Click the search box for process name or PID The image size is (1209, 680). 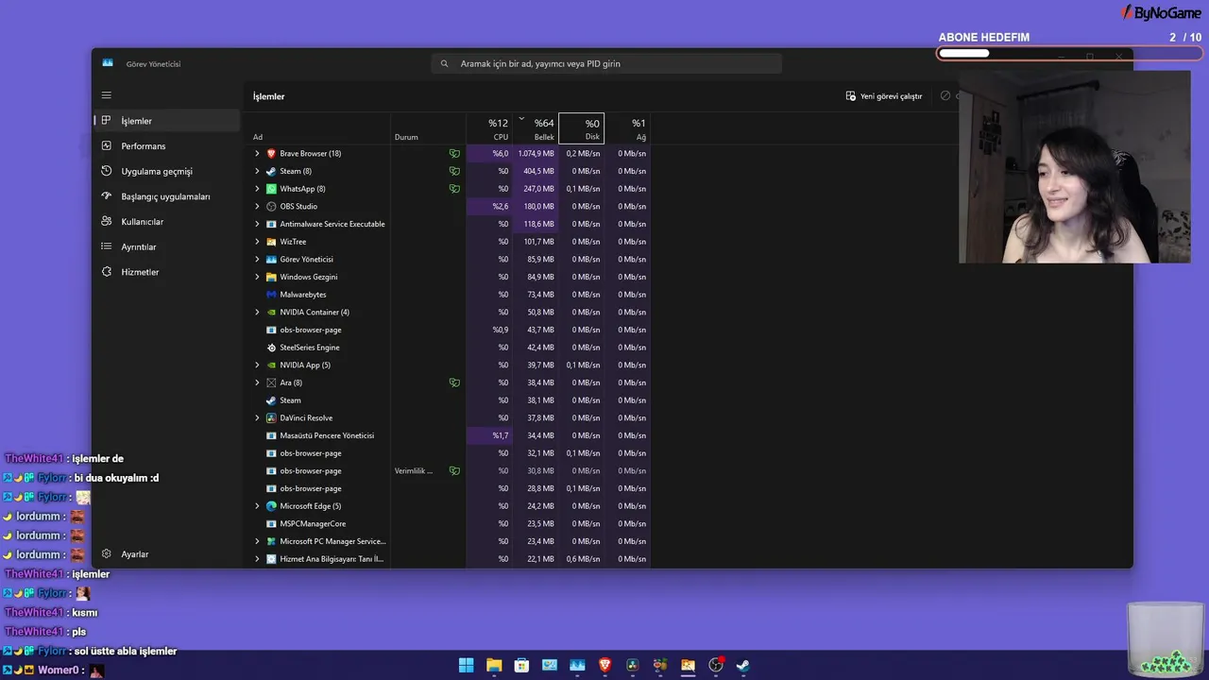606,63
